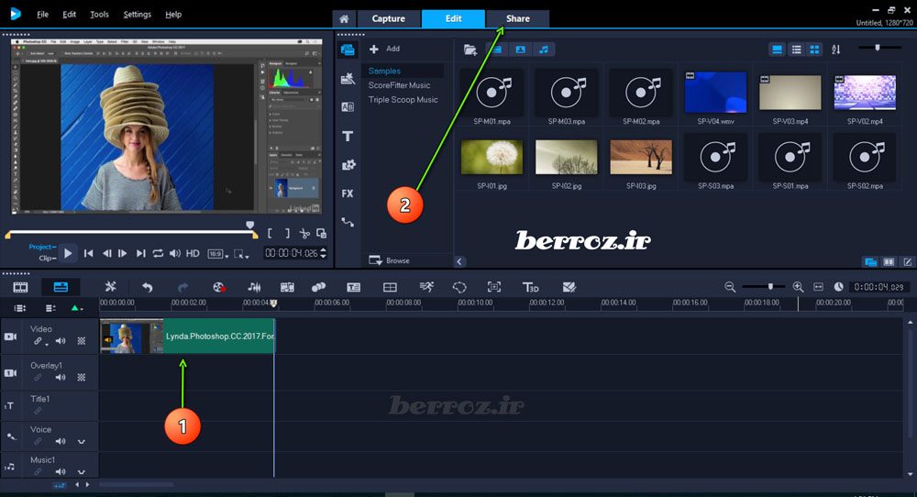917x497 pixels.
Task: Click the import media files folder icon
Action: pos(470,50)
